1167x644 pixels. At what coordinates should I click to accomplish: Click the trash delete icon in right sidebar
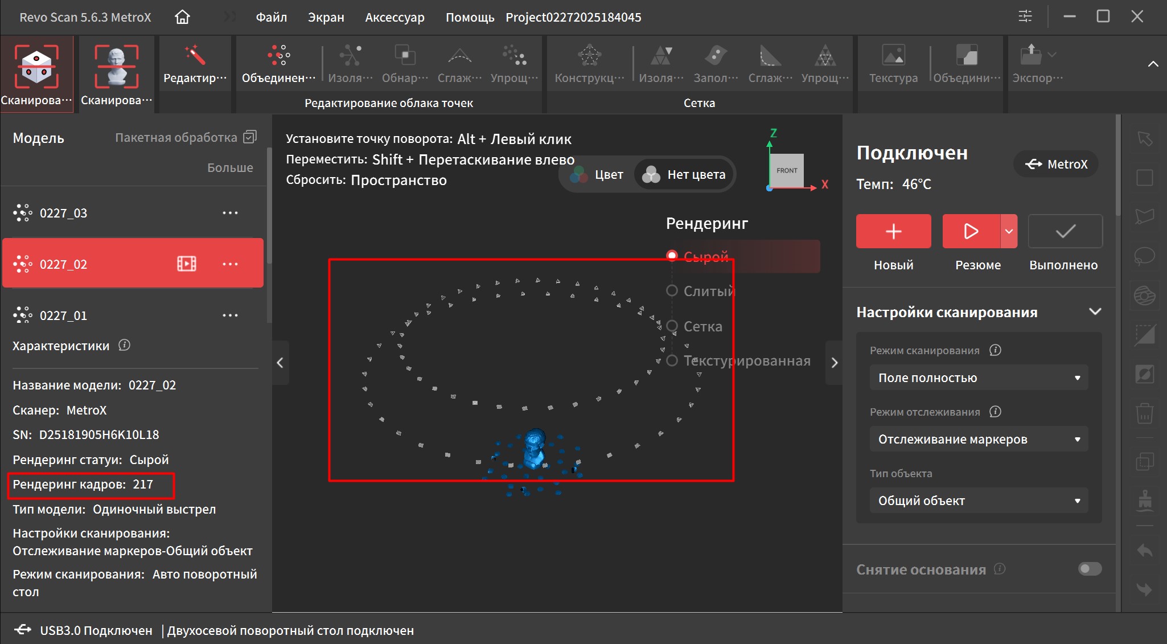point(1145,413)
